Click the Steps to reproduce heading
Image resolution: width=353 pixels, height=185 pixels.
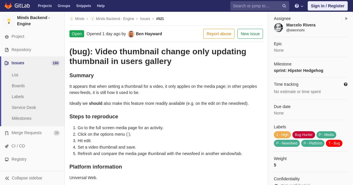pyautogui.click(x=94, y=117)
